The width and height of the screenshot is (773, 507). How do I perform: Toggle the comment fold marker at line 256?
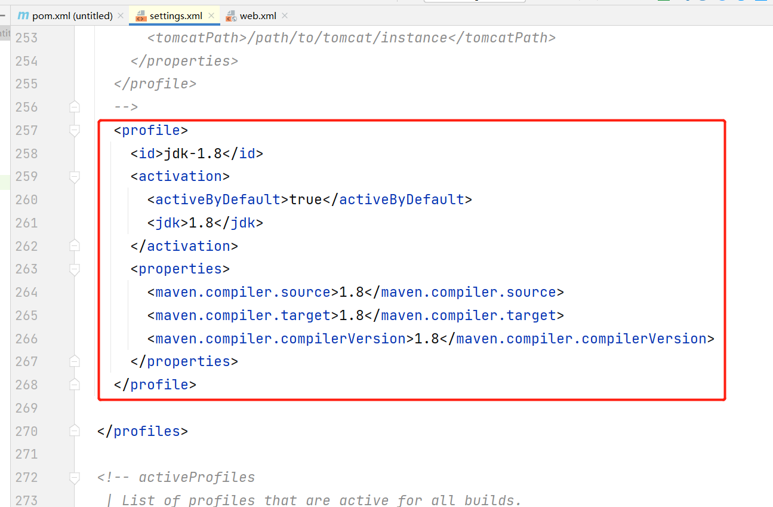(75, 107)
